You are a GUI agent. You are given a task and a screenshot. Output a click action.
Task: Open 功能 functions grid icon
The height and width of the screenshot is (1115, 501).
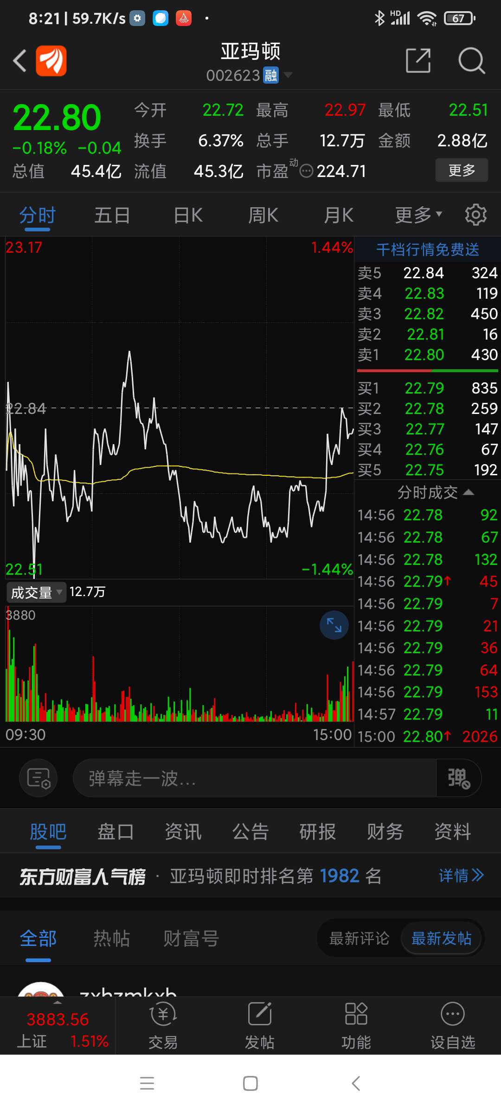click(x=356, y=1026)
